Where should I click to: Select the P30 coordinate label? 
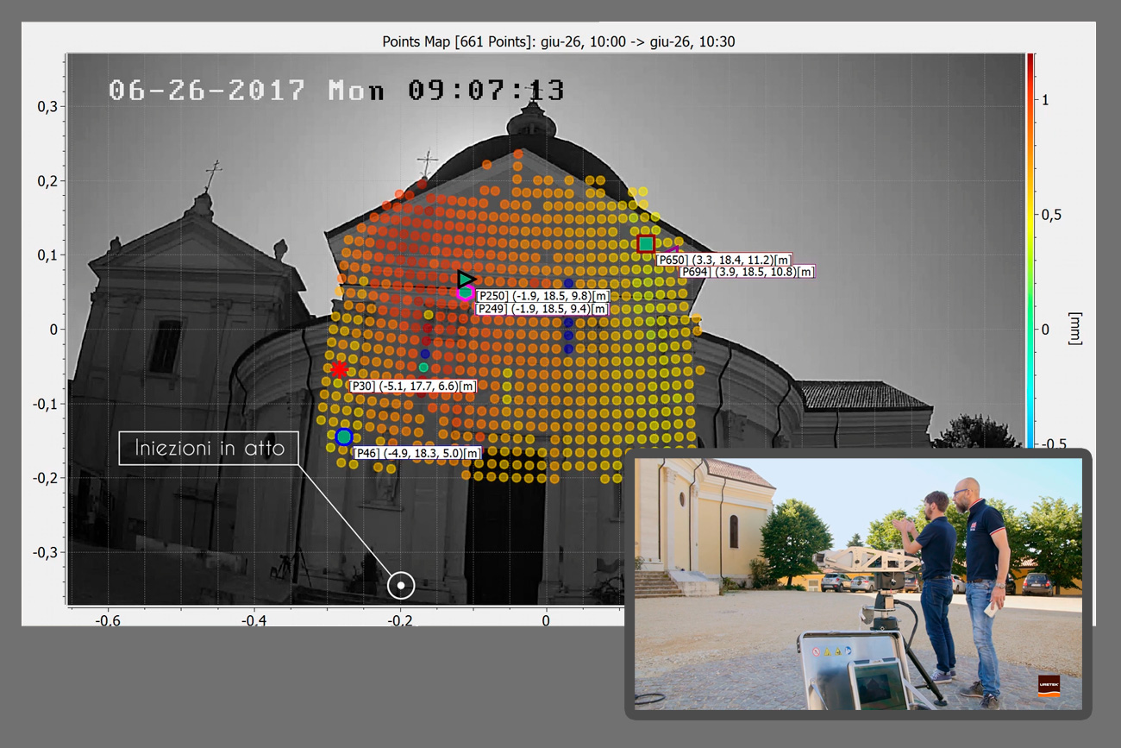(413, 387)
